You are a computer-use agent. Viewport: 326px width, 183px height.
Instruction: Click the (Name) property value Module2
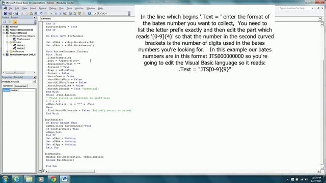pyautogui.click(x=23, y=90)
